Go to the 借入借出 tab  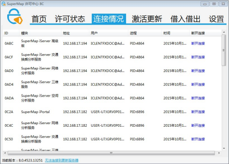click(x=185, y=19)
